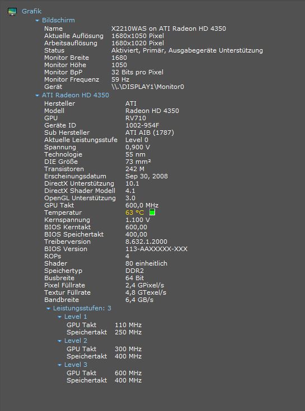305x411 pixels.
Task: Select the Leistungsstufen: 3 heading
Action: [82, 308]
